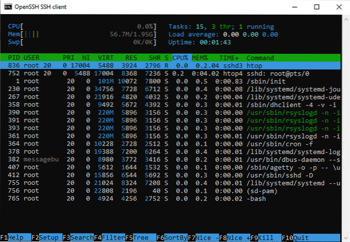The width and height of the screenshot is (350, 242).
Task: Open the F4 Filter option
Action: click(110, 237)
